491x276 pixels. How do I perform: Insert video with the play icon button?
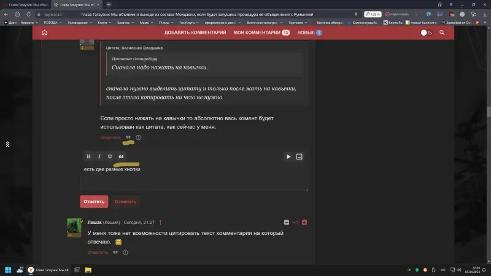click(288, 156)
